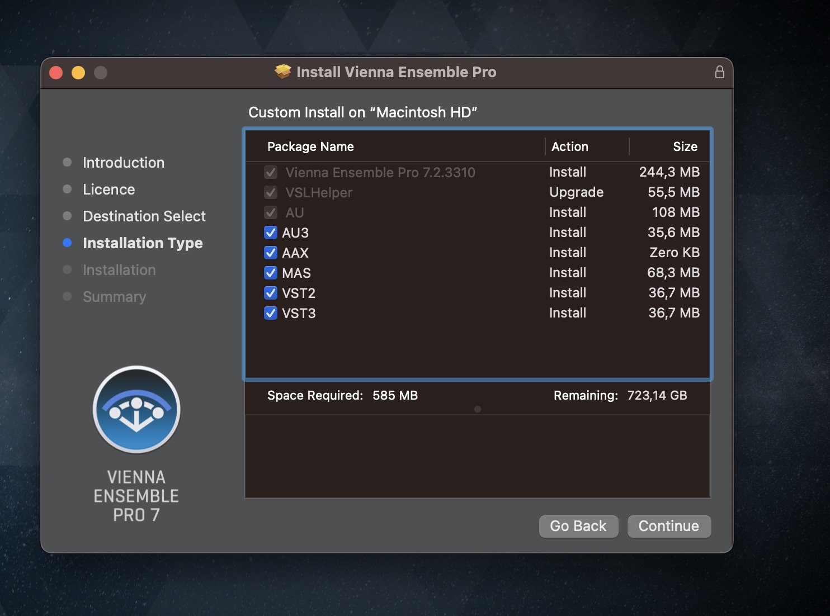Close the installer window with red button
This screenshot has width=830, height=616.
point(56,73)
